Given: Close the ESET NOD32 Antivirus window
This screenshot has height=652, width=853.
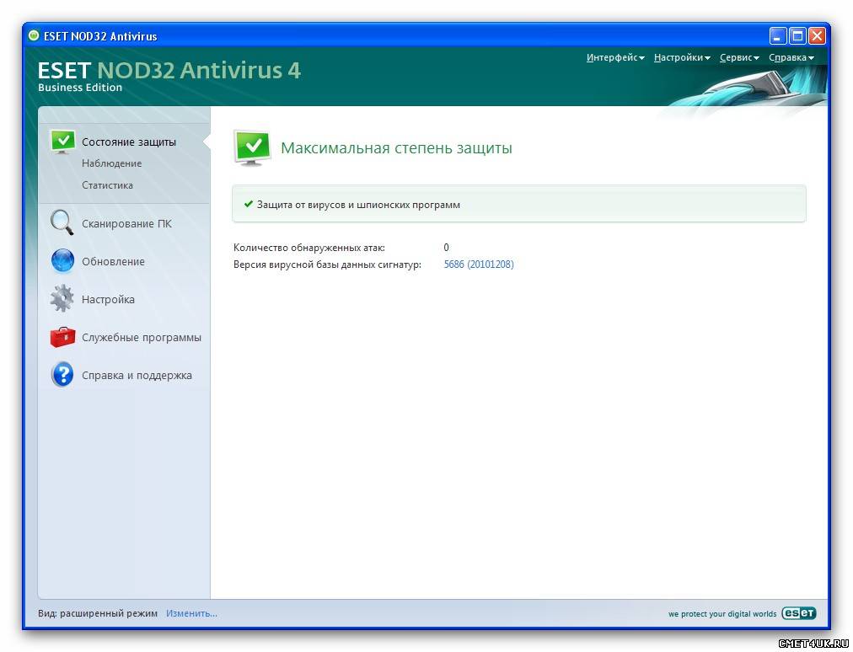Looking at the screenshot, I should tap(817, 36).
